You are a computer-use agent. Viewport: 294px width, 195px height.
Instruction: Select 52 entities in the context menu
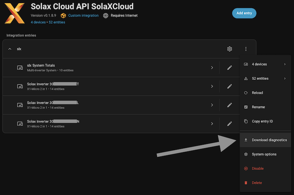(265, 79)
